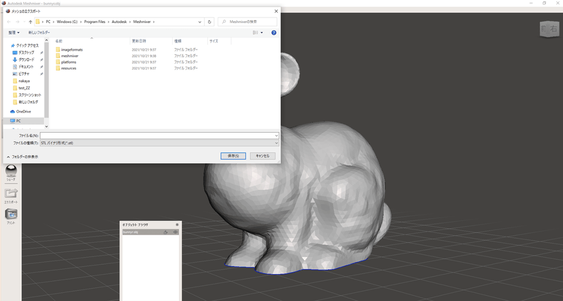Image resolution: width=563 pixels, height=301 pixels.
Task: Open the Shaders (シェーダ) tool
Action: tap(11, 171)
